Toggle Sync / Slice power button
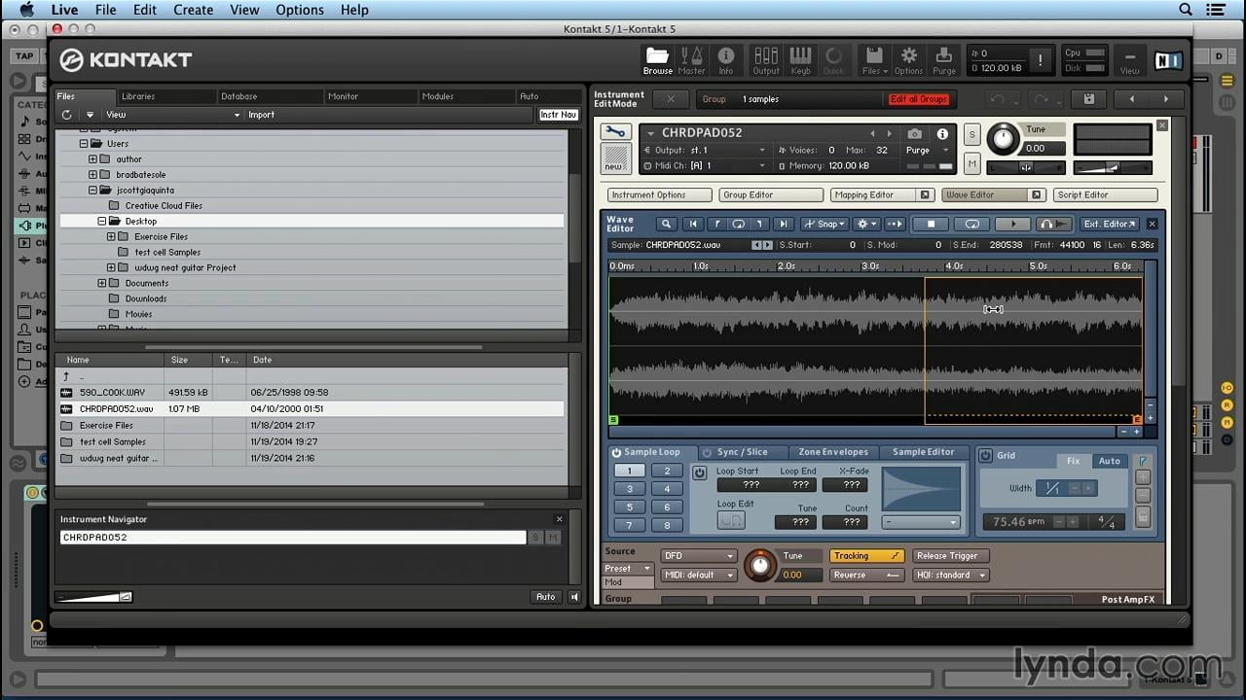The width and height of the screenshot is (1246, 700). 707,452
